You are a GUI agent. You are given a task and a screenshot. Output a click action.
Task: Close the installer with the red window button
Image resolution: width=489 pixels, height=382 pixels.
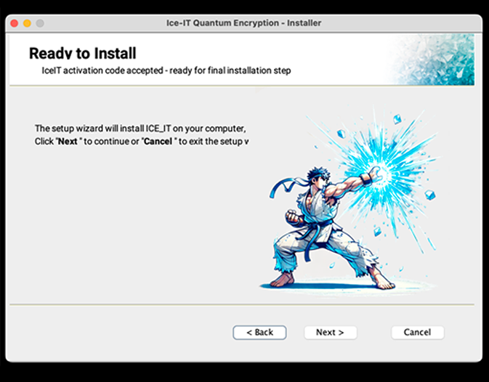pos(15,23)
